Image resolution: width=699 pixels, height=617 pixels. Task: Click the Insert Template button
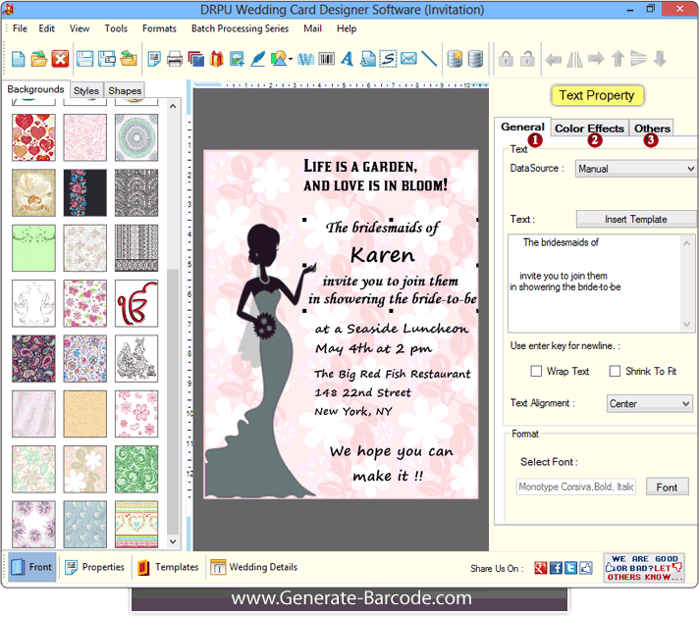636,219
